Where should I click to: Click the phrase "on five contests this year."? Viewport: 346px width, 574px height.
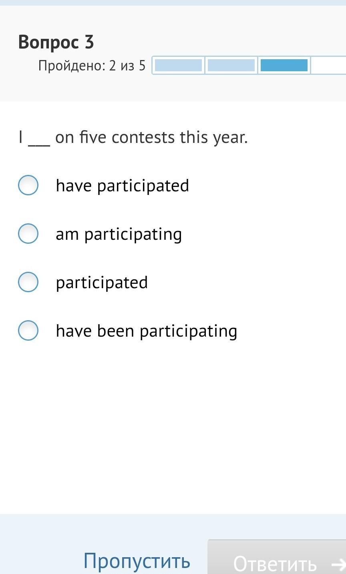pyautogui.click(x=151, y=137)
